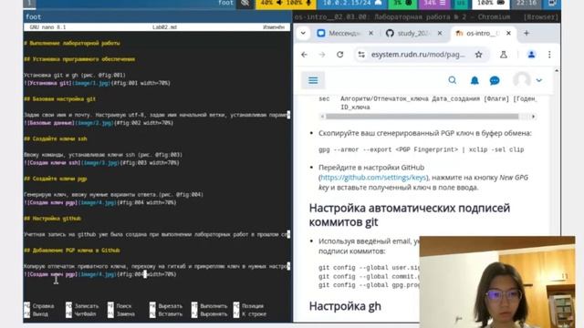Go forward in Chromium browser
Screen dimensions: 584x328
tap(322, 55)
